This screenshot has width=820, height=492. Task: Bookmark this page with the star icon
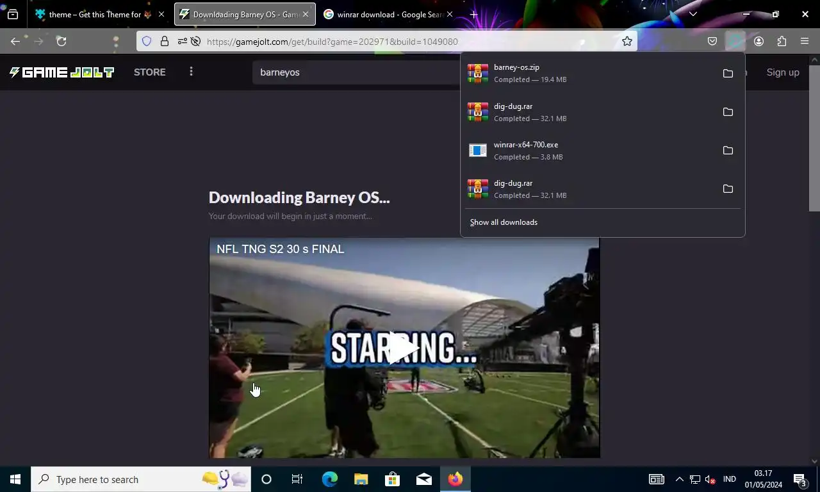point(627,42)
